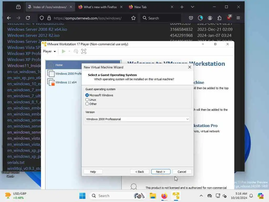
Task: Show hidden system tray icons
Action: [x=201, y=196]
